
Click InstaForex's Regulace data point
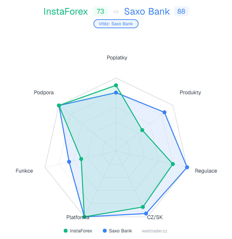click(173, 164)
